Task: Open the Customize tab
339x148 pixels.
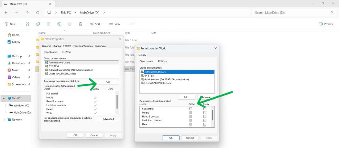Action: pyautogui.click(x=100, y=46)
